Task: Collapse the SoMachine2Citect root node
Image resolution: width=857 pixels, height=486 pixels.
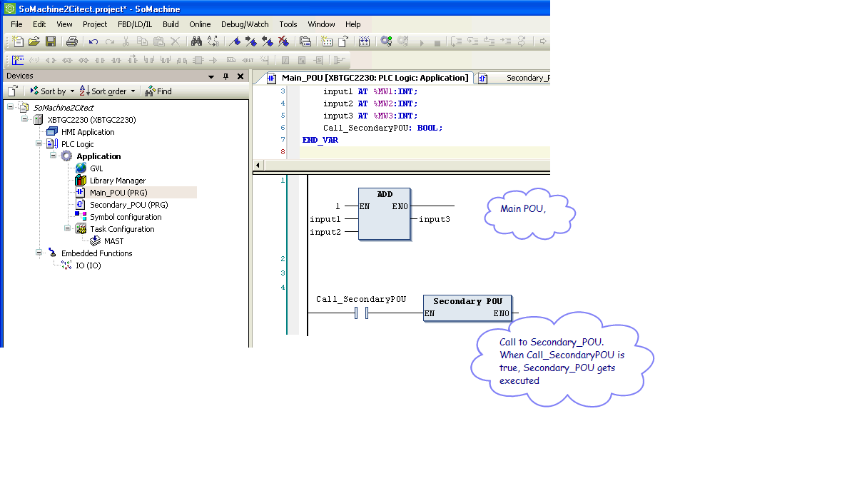Action: click(x=10, y=108)
